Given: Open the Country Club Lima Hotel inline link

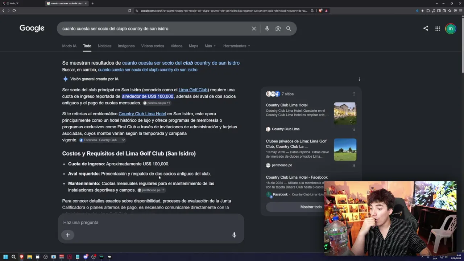Looking at the screenshot, I should pos(142,114).
